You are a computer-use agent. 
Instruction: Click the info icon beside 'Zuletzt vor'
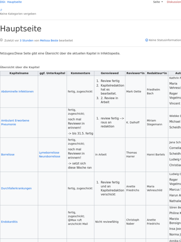1,40
